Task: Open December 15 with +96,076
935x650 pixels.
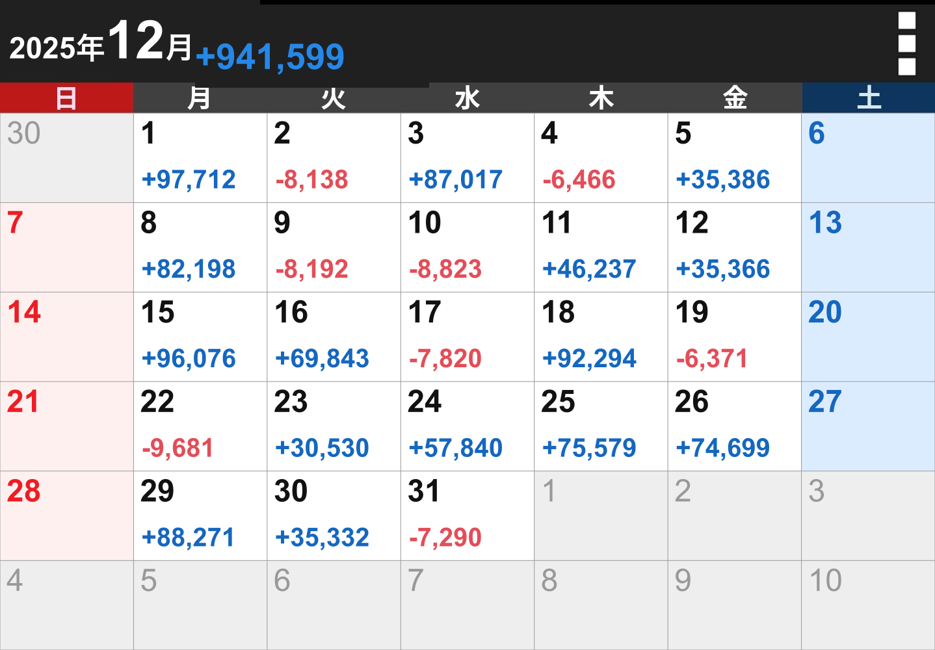Action: click(200, 337)
